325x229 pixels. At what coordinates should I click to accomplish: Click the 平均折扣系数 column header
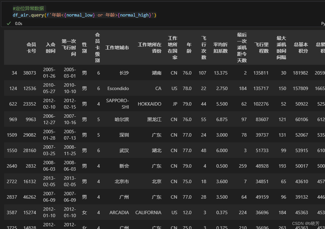[x=221, y=47]
